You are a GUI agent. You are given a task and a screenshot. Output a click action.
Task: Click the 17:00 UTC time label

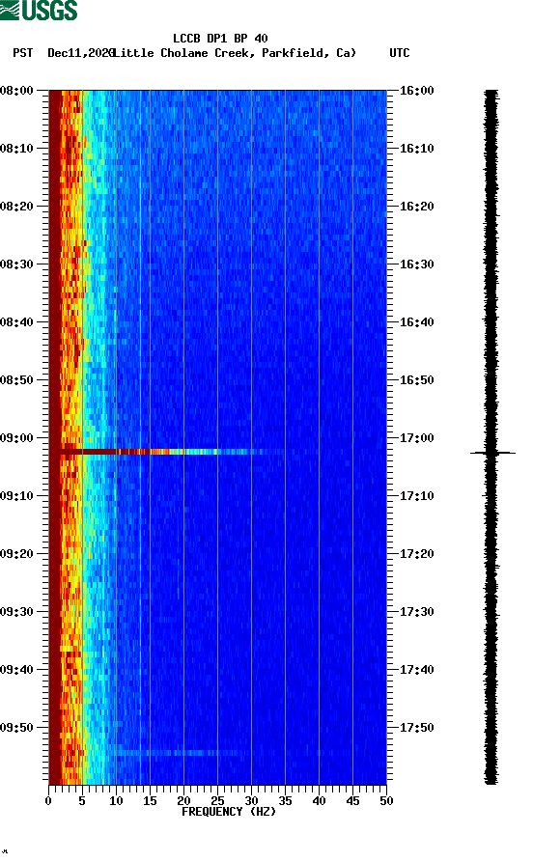coord(416,438)
